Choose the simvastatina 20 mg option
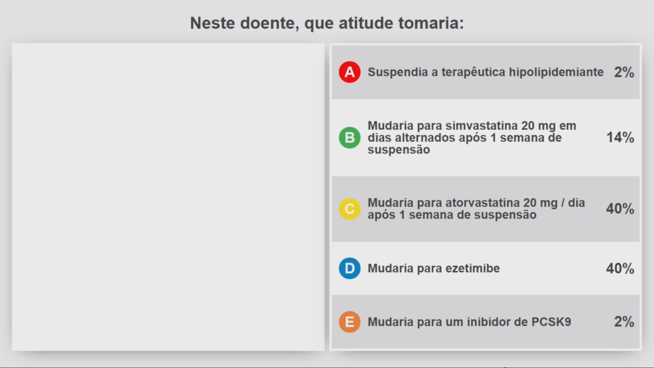The width and height of the screenshot is (654, 368). pyautogui.click(x=485, y=137)
